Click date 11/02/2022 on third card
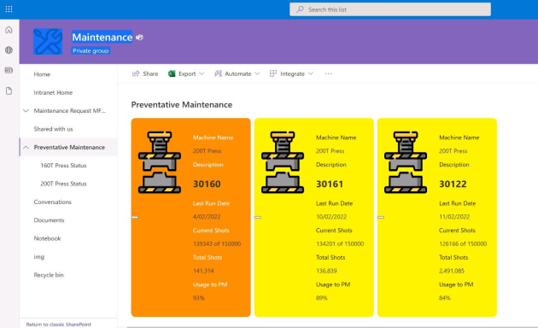 (454, 217)
